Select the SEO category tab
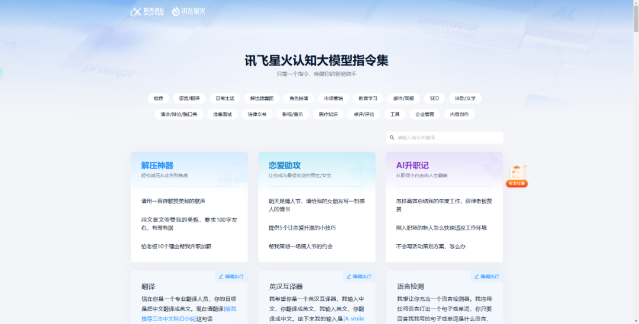This screenshot has height=324, width=639. pos(434,98)
